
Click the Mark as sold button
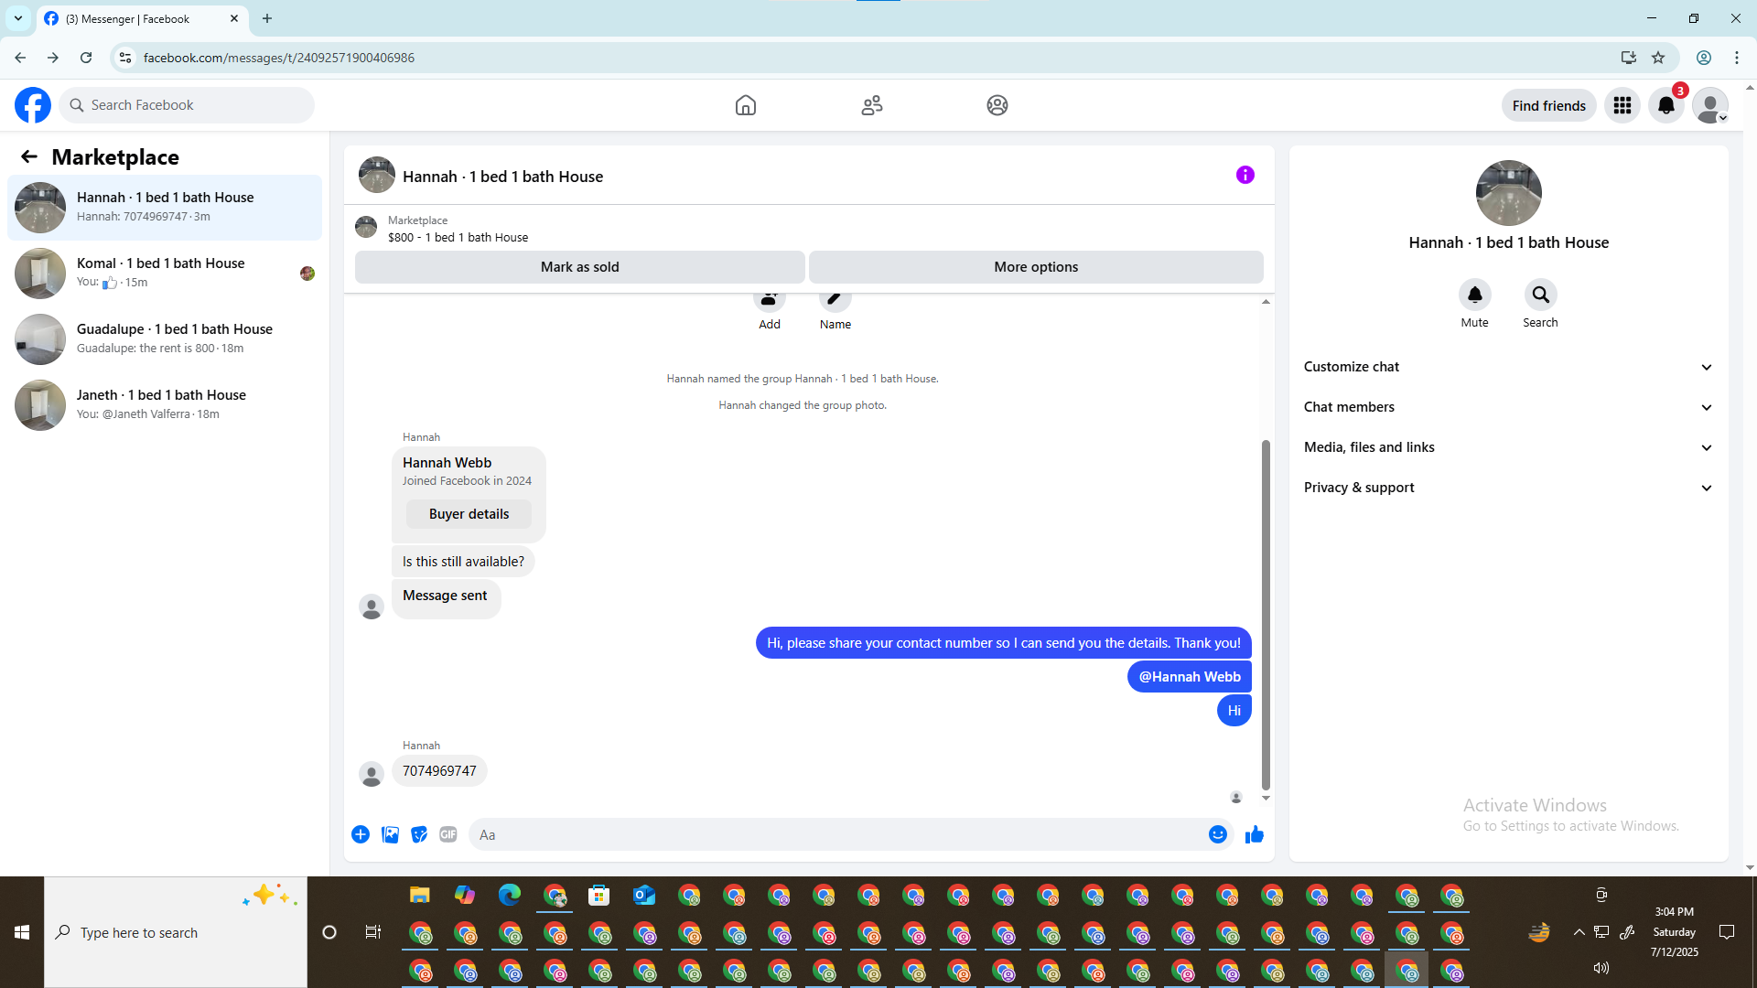(x=579, y=267)
